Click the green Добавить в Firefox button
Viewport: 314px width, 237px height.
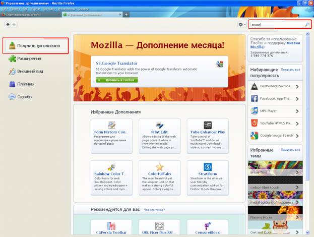point(117,80)
